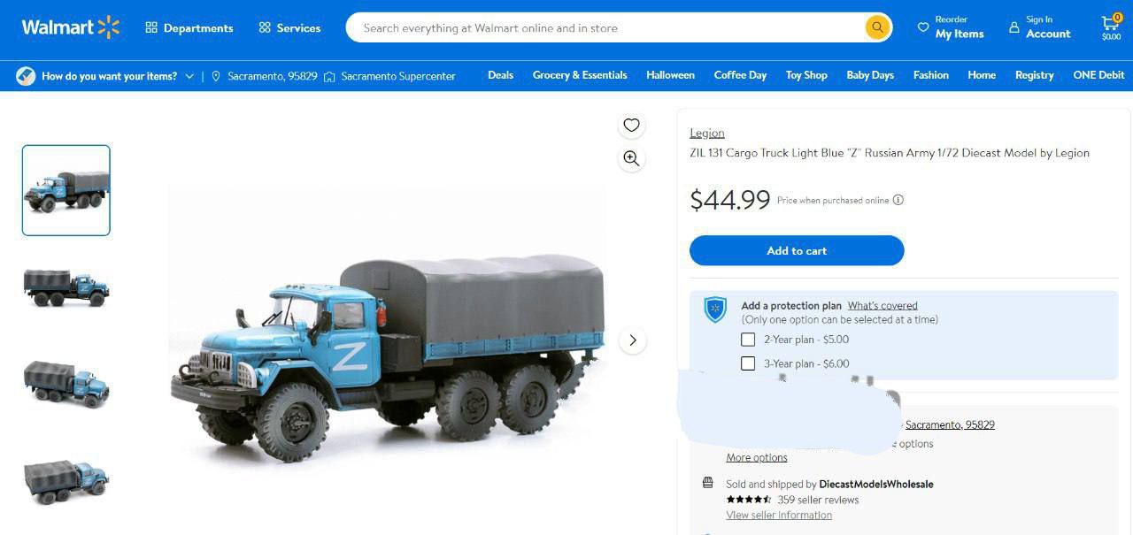
Task: Click the yellow search magnifier icon
Action: click(x=876, y=27)
